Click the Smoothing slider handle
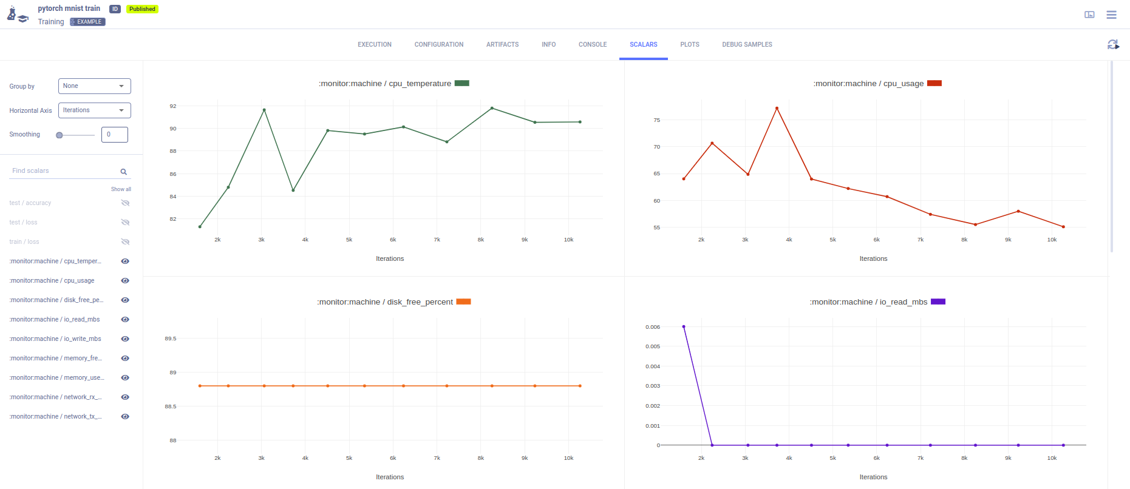1130x489 pixels. tap(60, 135)
